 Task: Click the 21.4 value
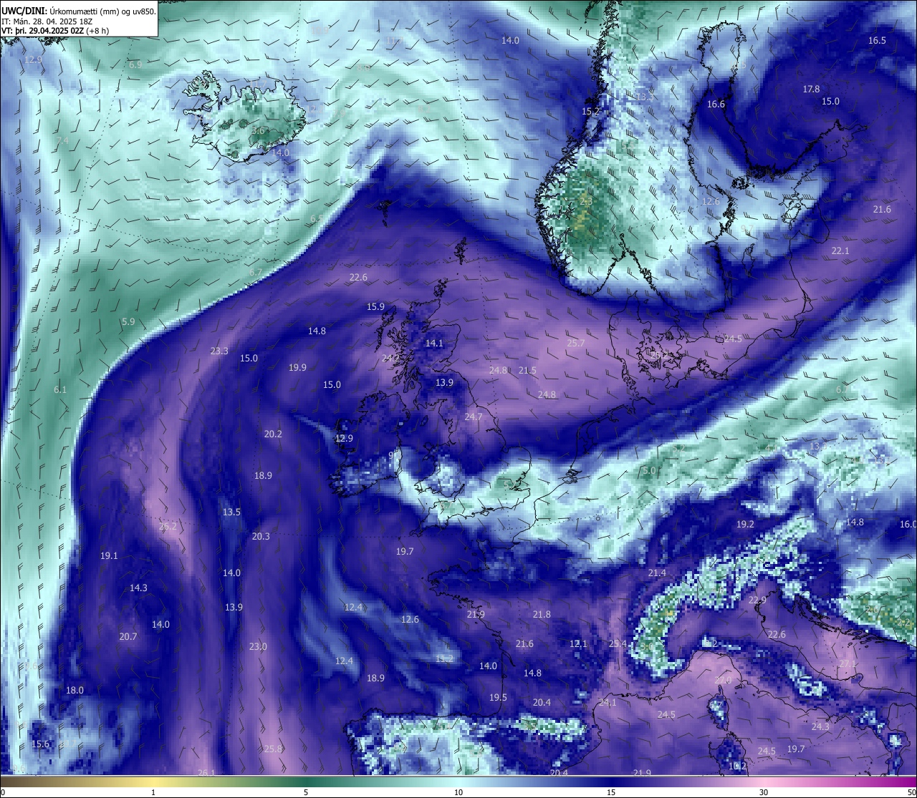point(657,573)
